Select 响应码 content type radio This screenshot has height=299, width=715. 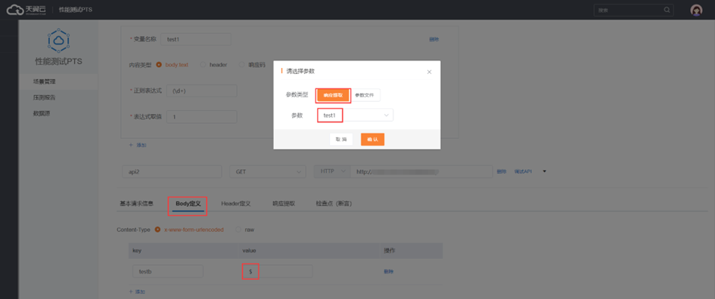[242, 65]
